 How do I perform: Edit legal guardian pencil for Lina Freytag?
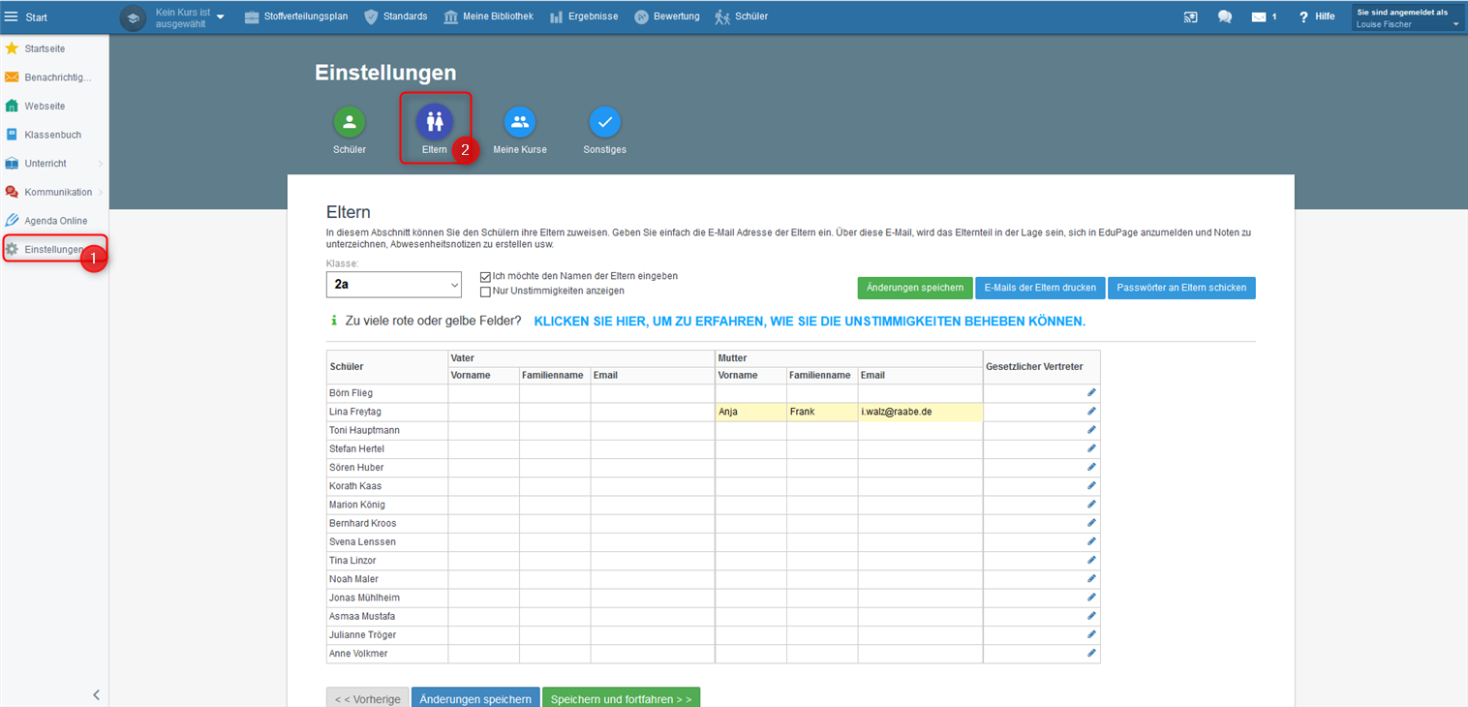tap(1091, 411)
